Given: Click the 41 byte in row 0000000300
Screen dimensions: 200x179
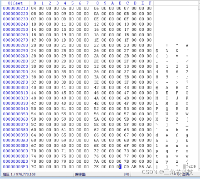Looking at the screenshot, I should click(x=63, y=88).
